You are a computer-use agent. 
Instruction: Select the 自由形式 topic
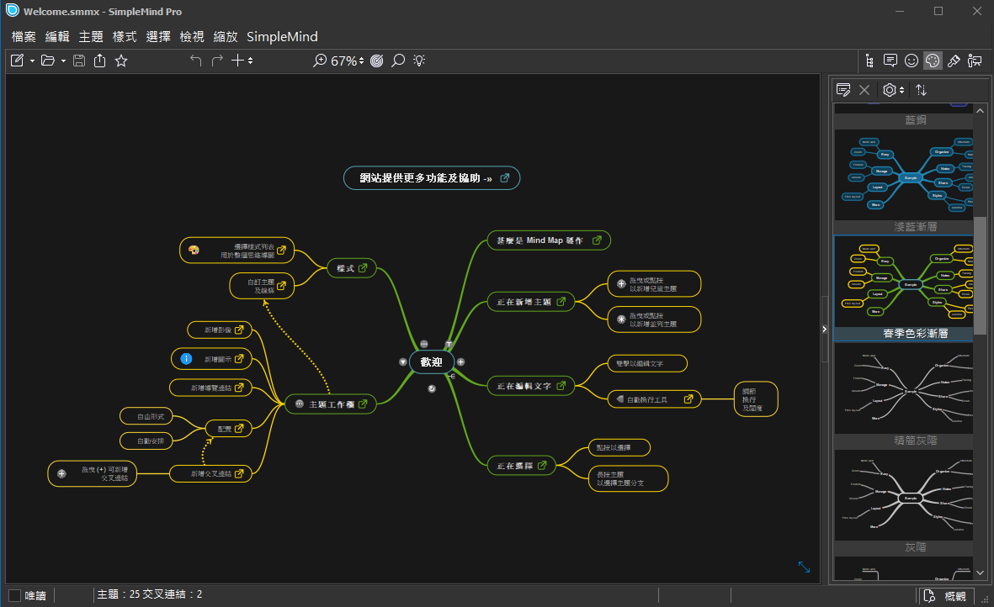tap(146, 416)
